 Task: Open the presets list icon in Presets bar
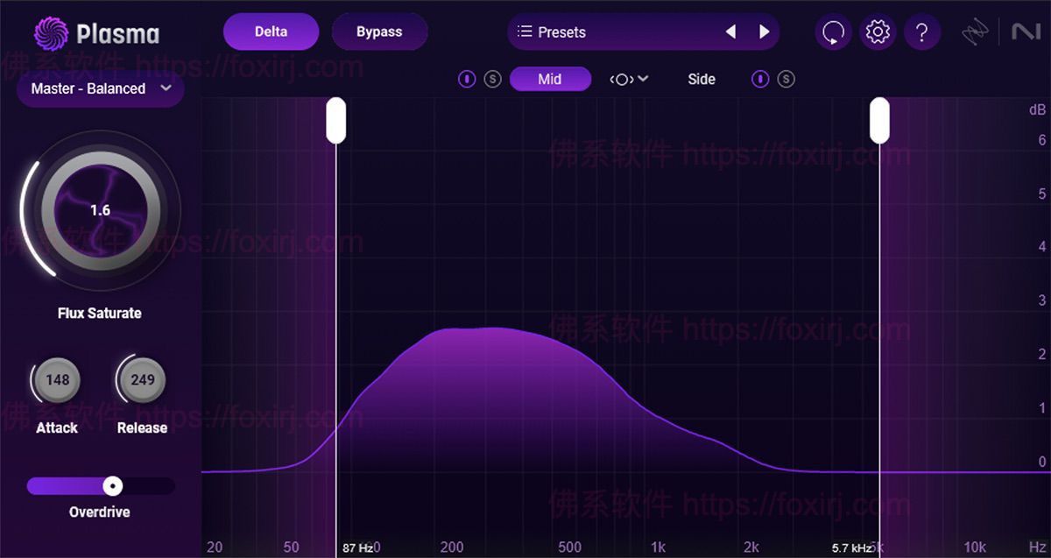click(525, 32)
